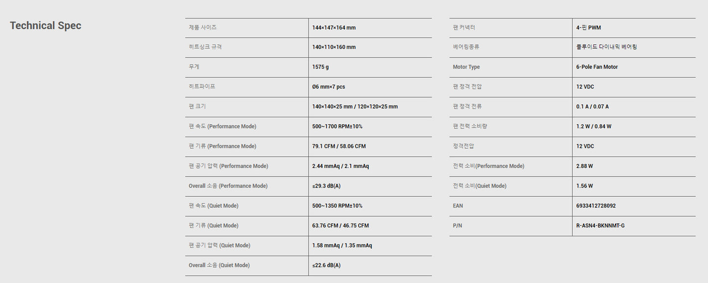
Task: Click the part number R-ASN4-BKNNMT-G
Action: coord(600,226)
